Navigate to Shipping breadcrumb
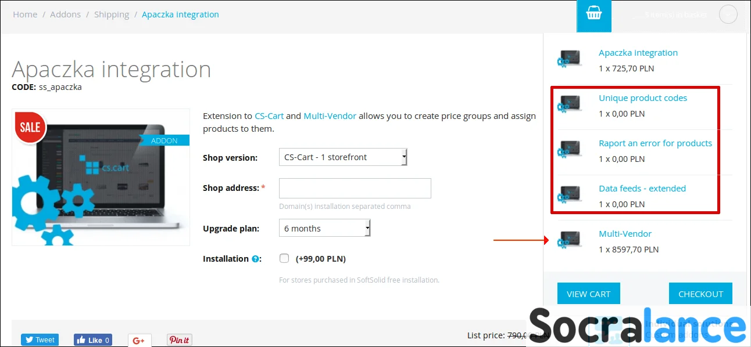 coord(112,15)
